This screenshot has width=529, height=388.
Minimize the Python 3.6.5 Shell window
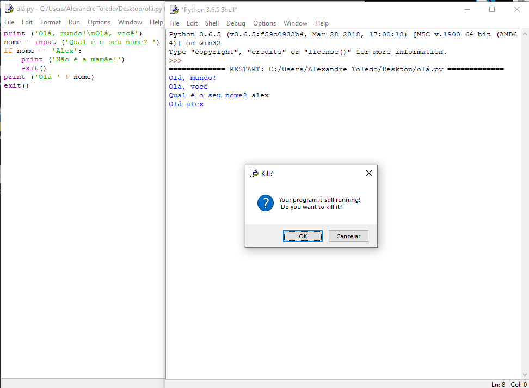(x=467, y=9)
